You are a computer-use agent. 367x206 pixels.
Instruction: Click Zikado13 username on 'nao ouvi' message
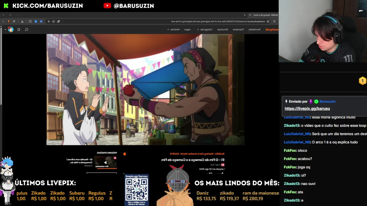292,184
